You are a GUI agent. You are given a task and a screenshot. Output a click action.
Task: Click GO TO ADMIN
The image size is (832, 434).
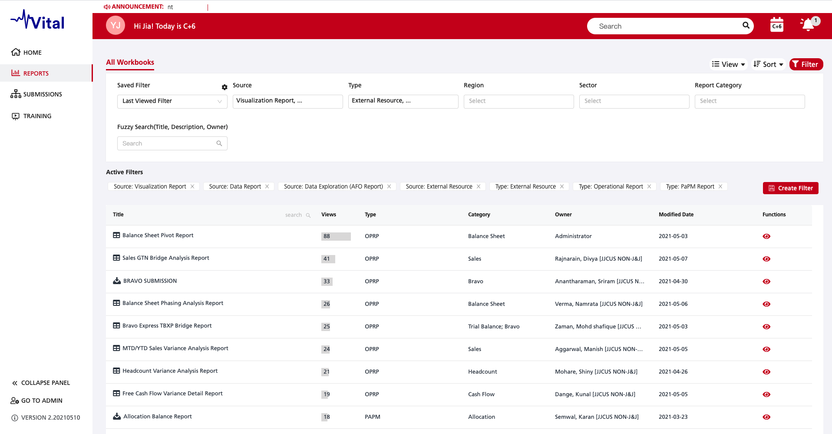(37, 401)
